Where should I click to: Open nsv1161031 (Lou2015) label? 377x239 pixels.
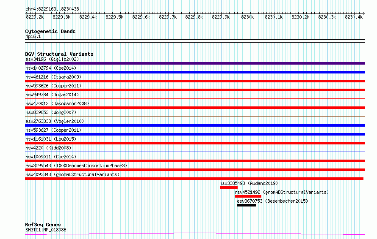coord(51,139)
